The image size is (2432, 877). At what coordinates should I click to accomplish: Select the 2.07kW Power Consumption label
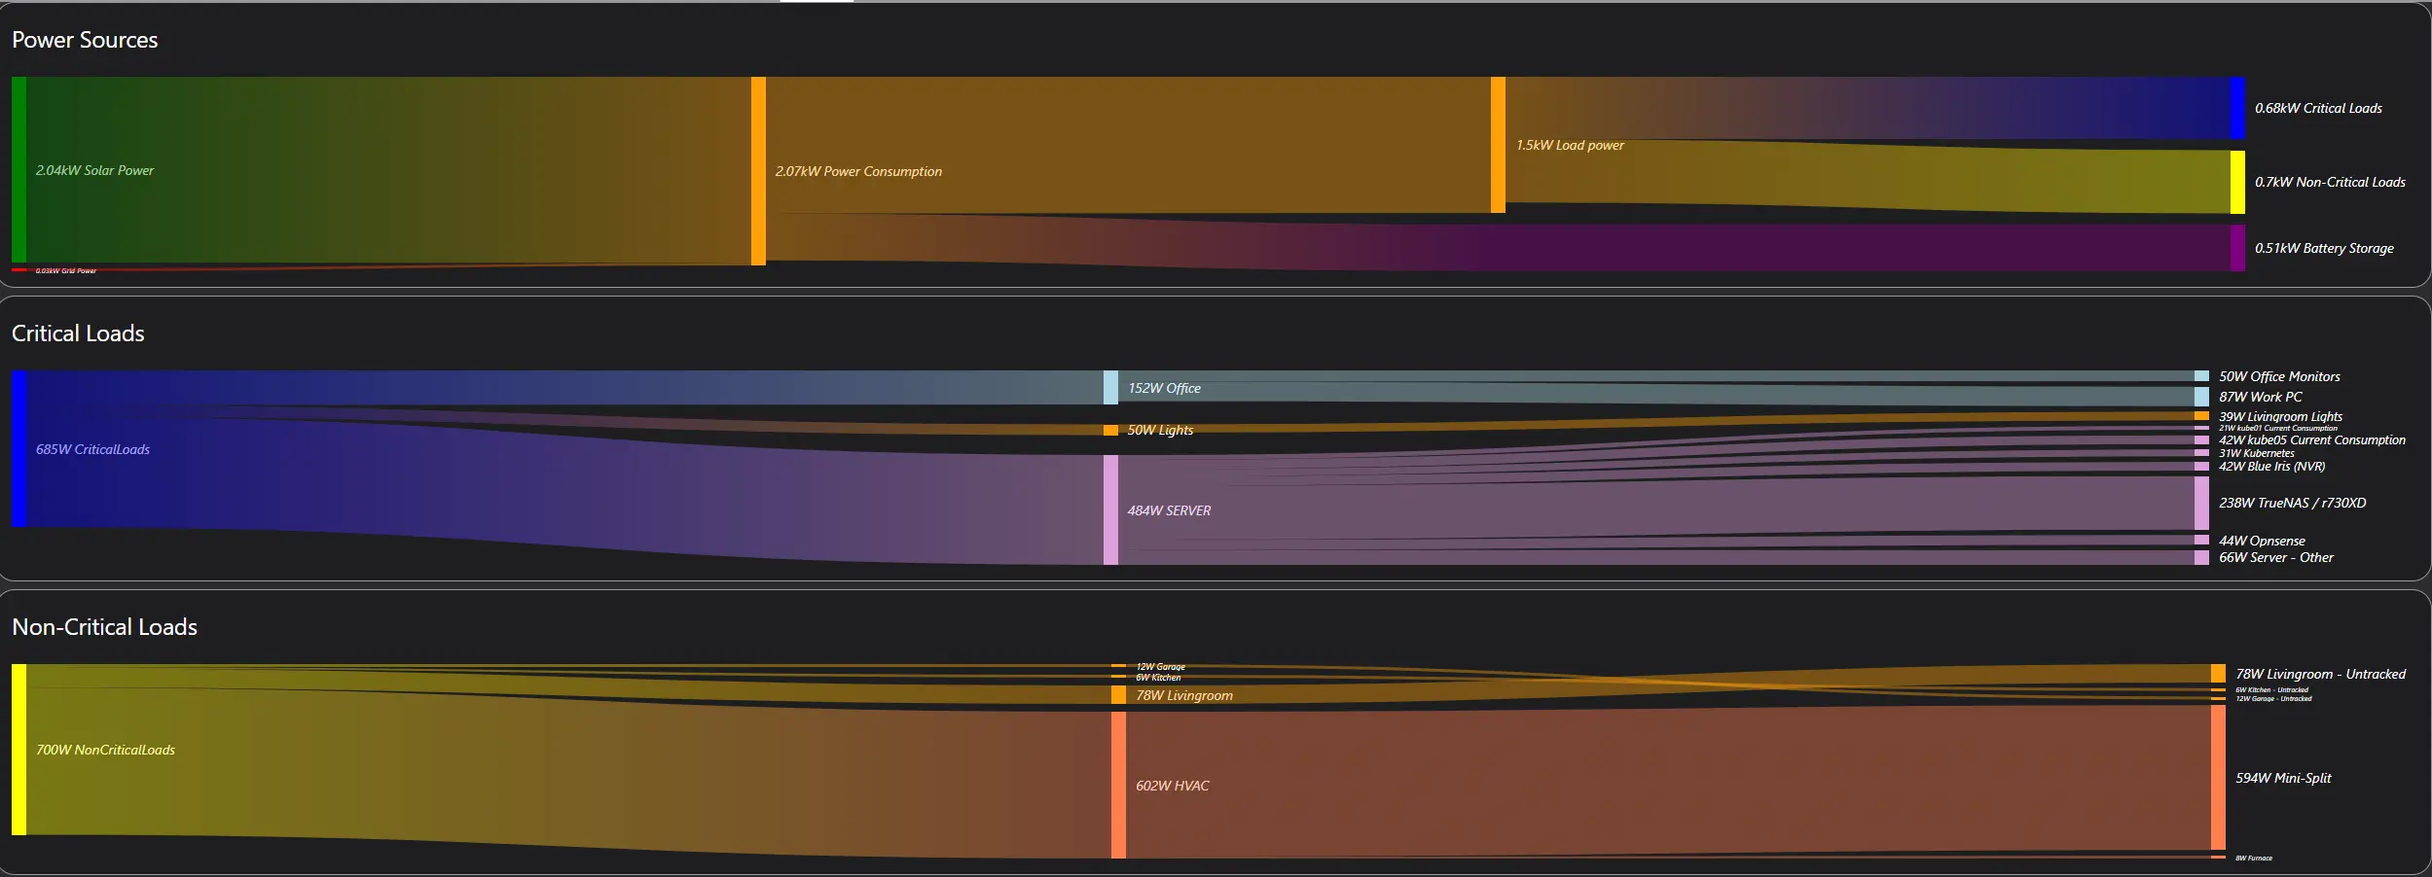click(857, 171)
